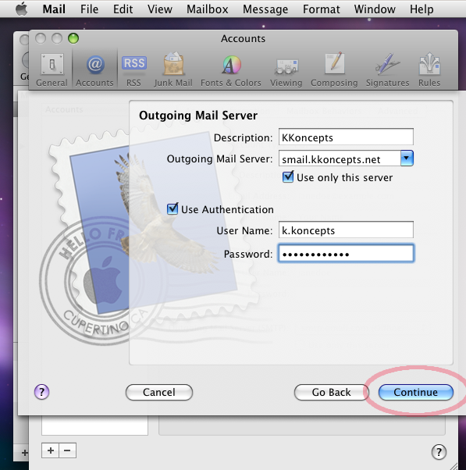Click the Password field
Screen dimensions: 466x470
346,254
